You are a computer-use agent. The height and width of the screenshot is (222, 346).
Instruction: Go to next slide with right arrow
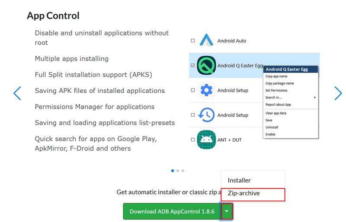pyautogui.click(x=338, y=93)
